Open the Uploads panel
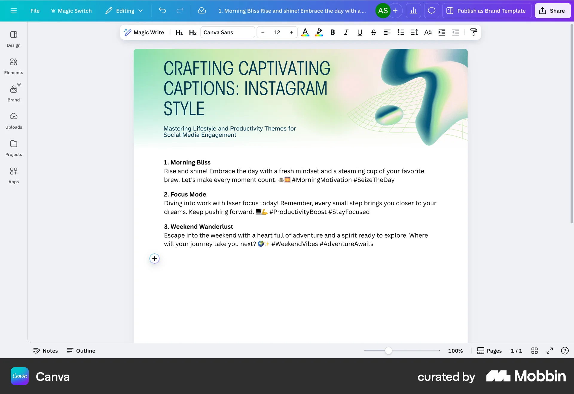The height and width of the screenshot is (394, 574). point(13,121)
